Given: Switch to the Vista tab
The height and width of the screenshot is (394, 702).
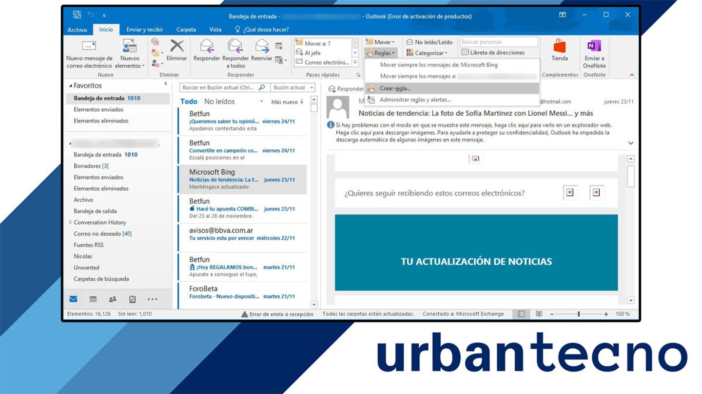Looking at the screenshot, I should pos(215,30).
